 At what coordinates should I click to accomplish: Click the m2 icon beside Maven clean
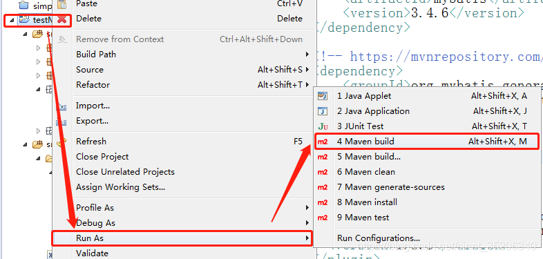click(323, 172)
